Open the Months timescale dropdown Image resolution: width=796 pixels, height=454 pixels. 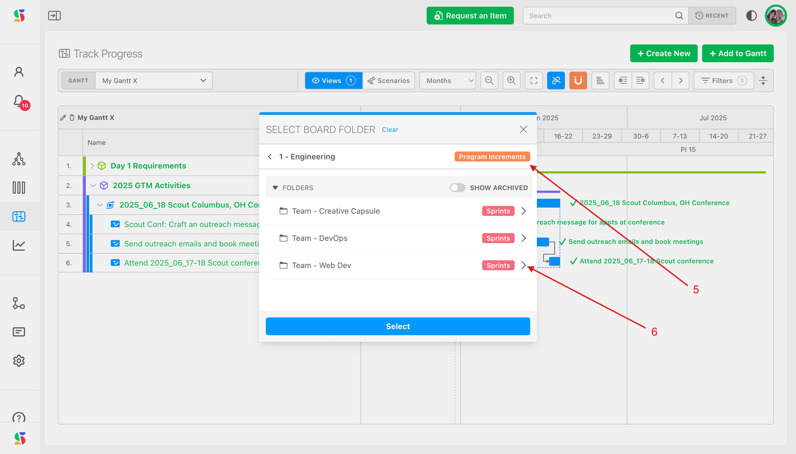coord(448,81)
